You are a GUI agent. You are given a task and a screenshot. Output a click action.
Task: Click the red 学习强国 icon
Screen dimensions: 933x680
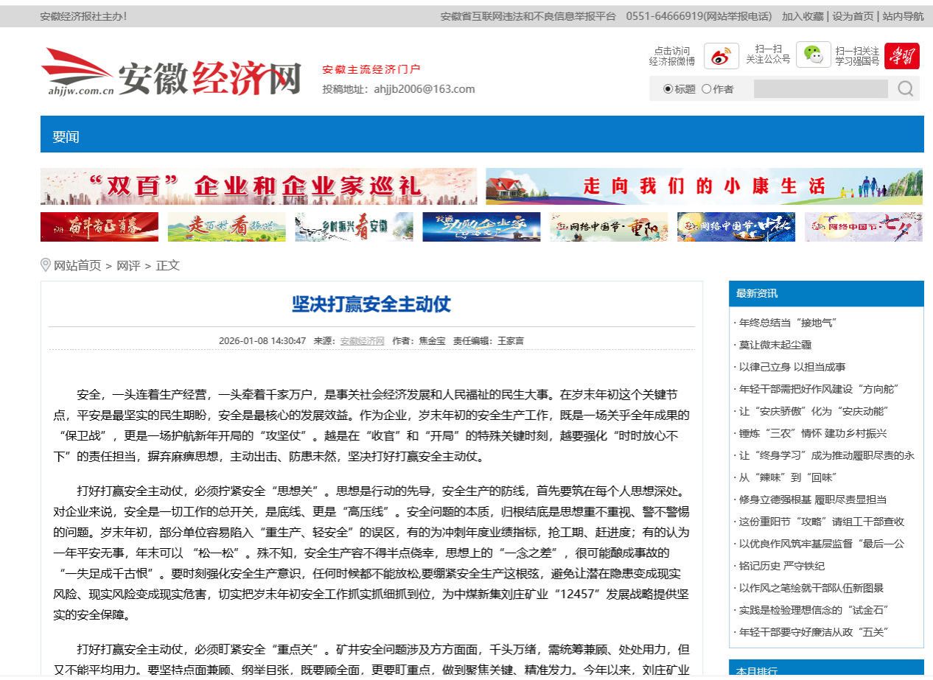[x=901, y=56]
